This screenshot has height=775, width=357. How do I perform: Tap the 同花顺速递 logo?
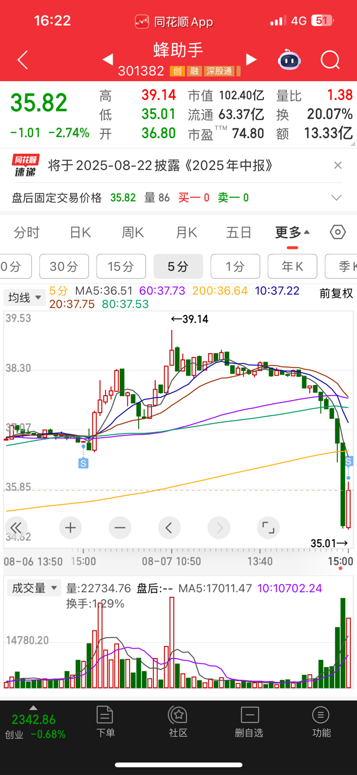coord(26,165)
